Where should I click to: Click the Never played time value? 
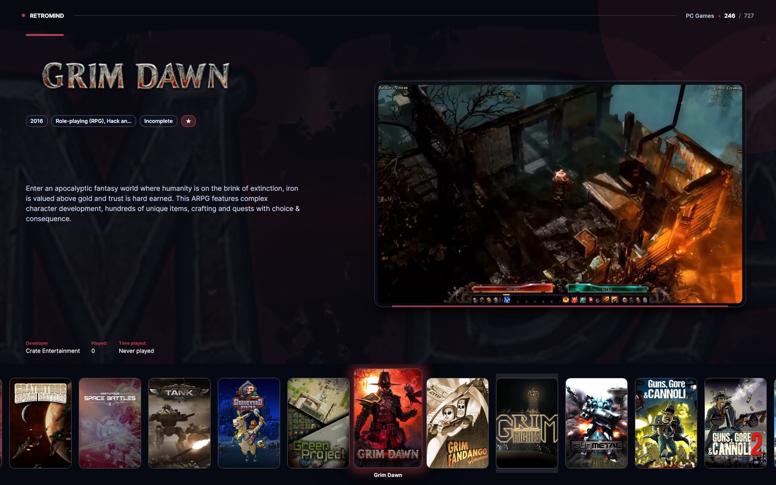coord(136,351)
